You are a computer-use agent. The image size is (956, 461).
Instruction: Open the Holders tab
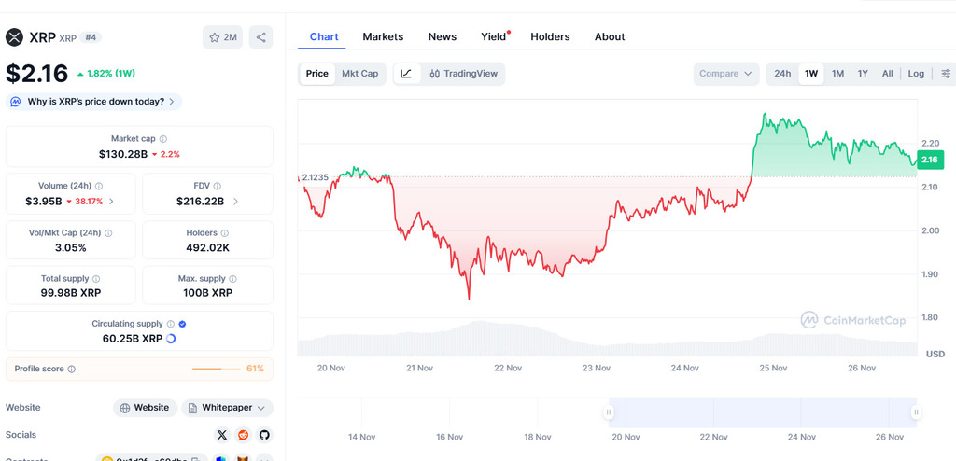[x=550, y=36]
